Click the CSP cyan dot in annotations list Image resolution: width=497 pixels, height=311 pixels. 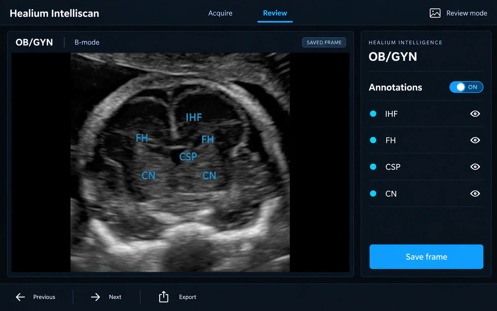[373, 167]
